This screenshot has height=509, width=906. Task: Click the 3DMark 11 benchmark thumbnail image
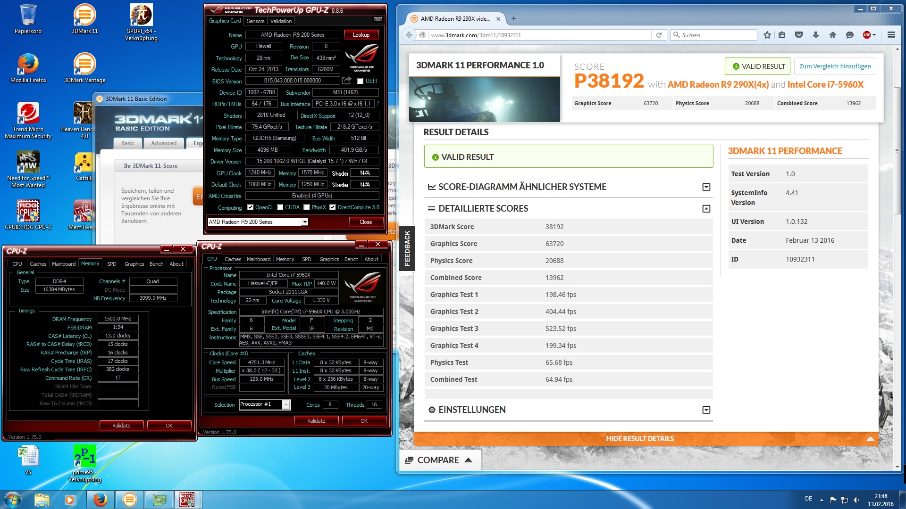[484, 99]
